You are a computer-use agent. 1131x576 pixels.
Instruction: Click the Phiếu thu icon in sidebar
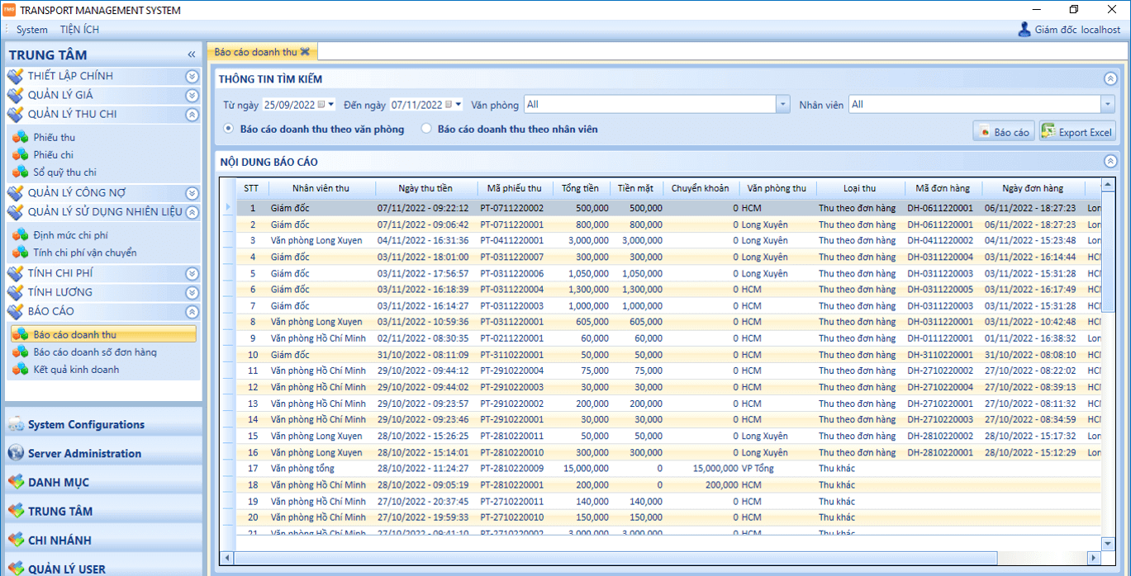click(x=20, y=137)
